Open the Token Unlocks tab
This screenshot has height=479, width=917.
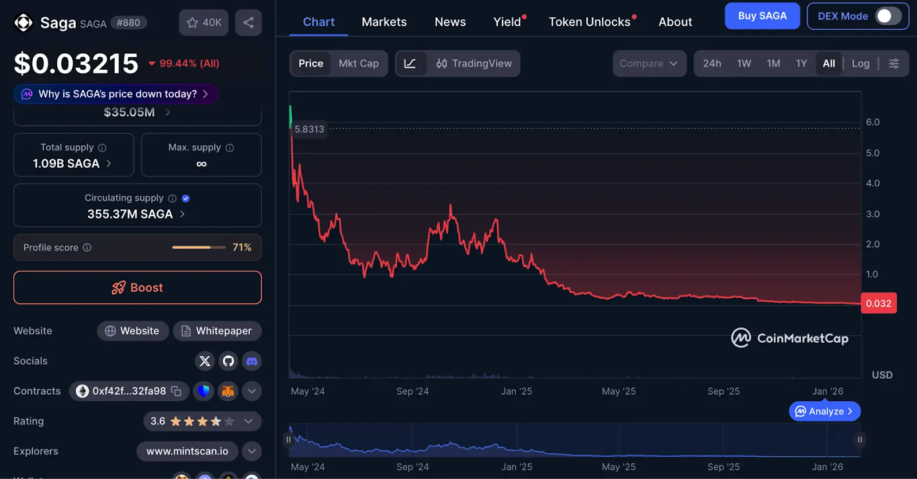(x=589, y=22)
